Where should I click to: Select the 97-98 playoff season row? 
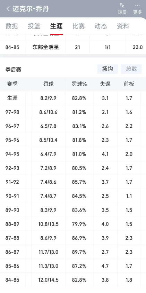(73, 112)
